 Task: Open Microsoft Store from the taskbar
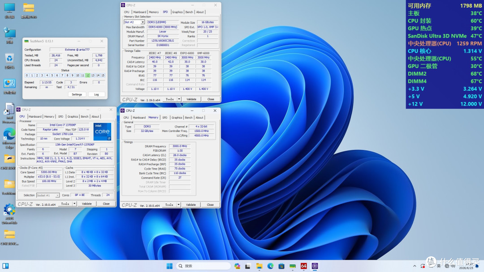coord(281,266)
